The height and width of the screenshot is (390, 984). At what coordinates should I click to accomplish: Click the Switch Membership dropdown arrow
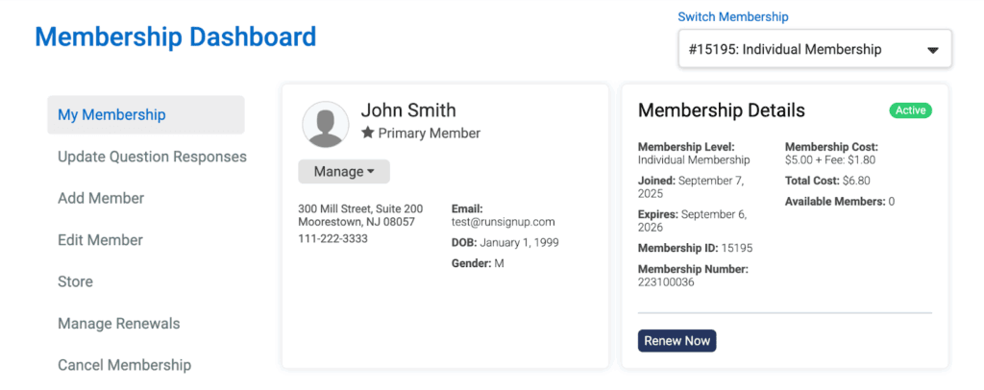pos(932,51)
